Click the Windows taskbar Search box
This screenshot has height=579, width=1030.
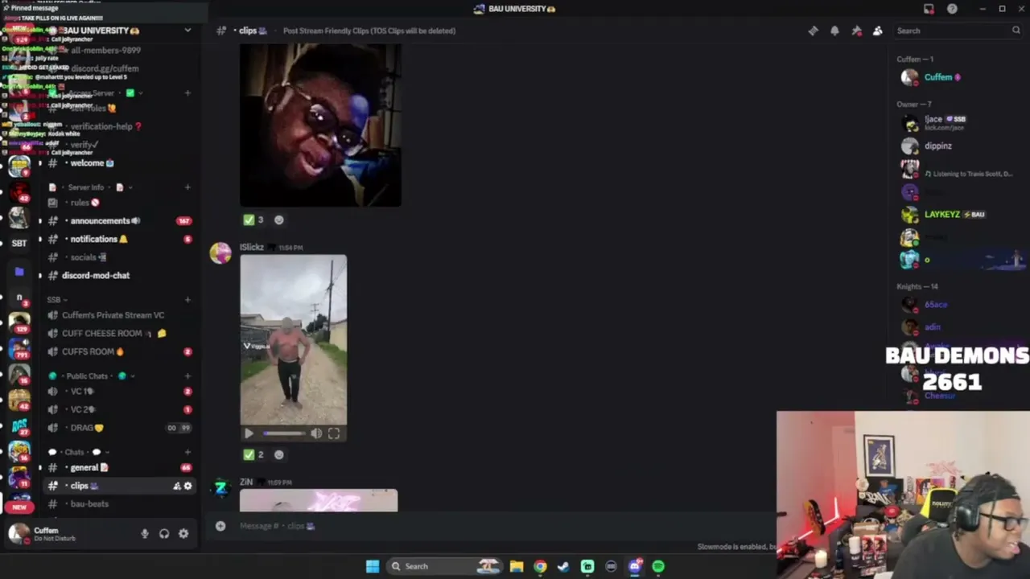point(444,566)
